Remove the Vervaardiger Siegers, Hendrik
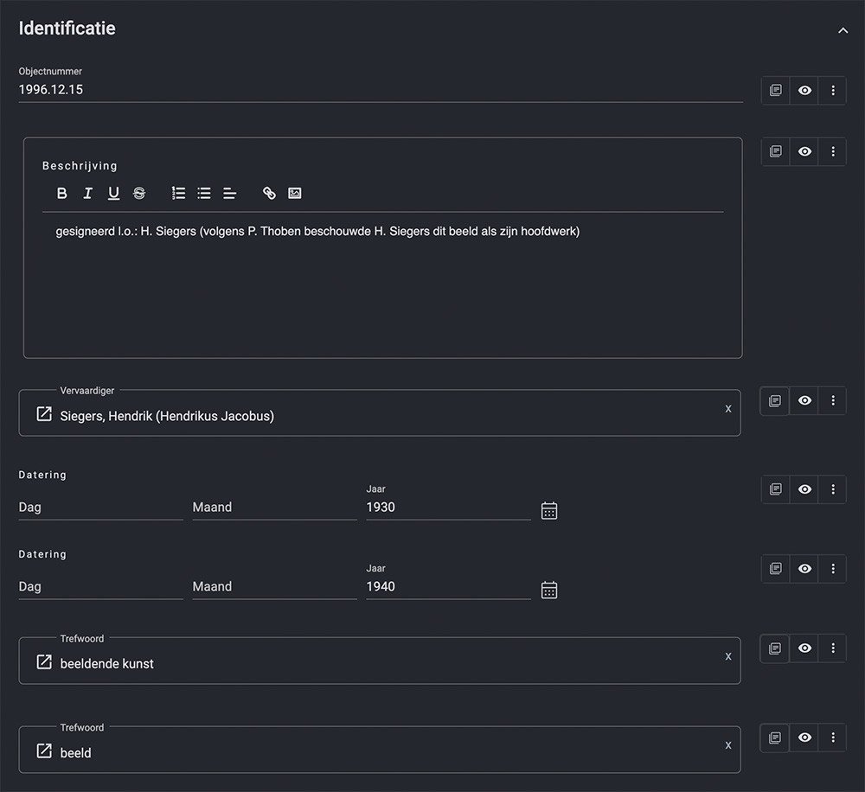This screenshot has width=865, height=792. coord(727,409)
